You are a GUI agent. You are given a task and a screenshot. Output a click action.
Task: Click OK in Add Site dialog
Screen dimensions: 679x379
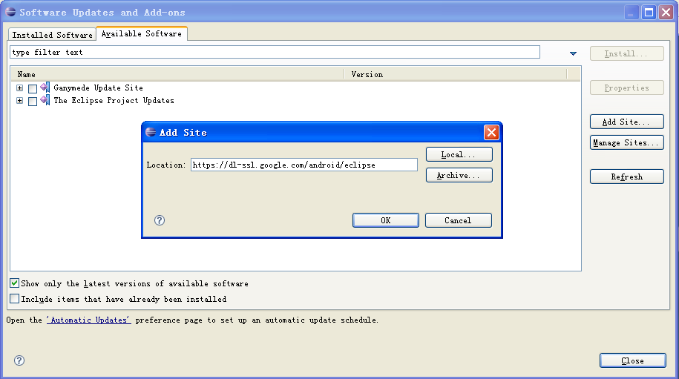(x=385, y=220)
